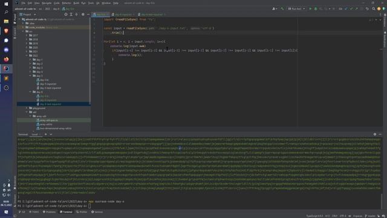
Task: Open Firefox from the taskbar
Action: (6, 59)
